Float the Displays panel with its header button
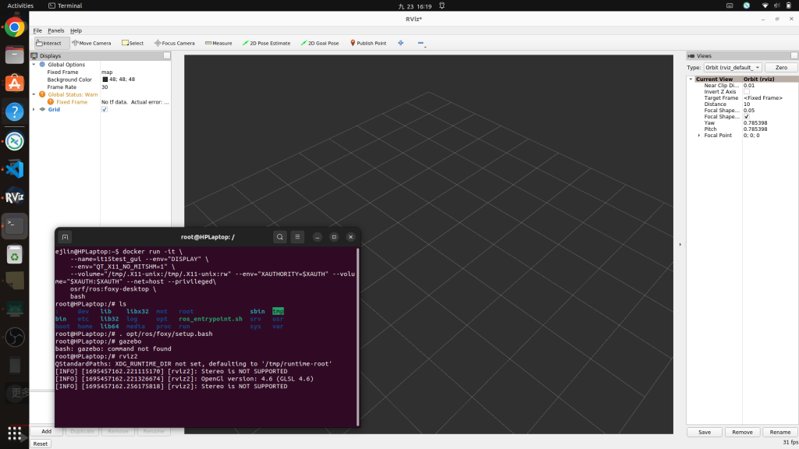 167,55
